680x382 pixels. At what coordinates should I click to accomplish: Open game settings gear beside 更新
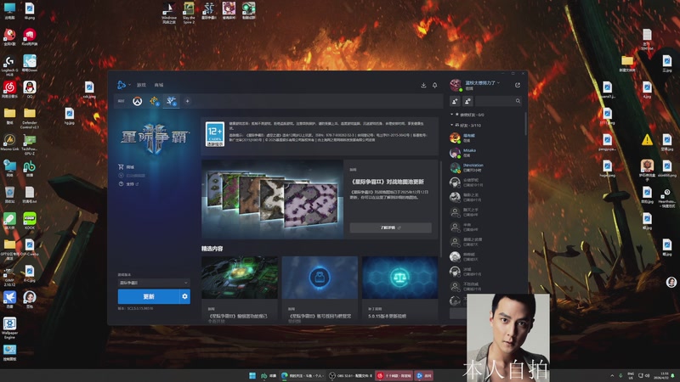[x=184, y=296]
